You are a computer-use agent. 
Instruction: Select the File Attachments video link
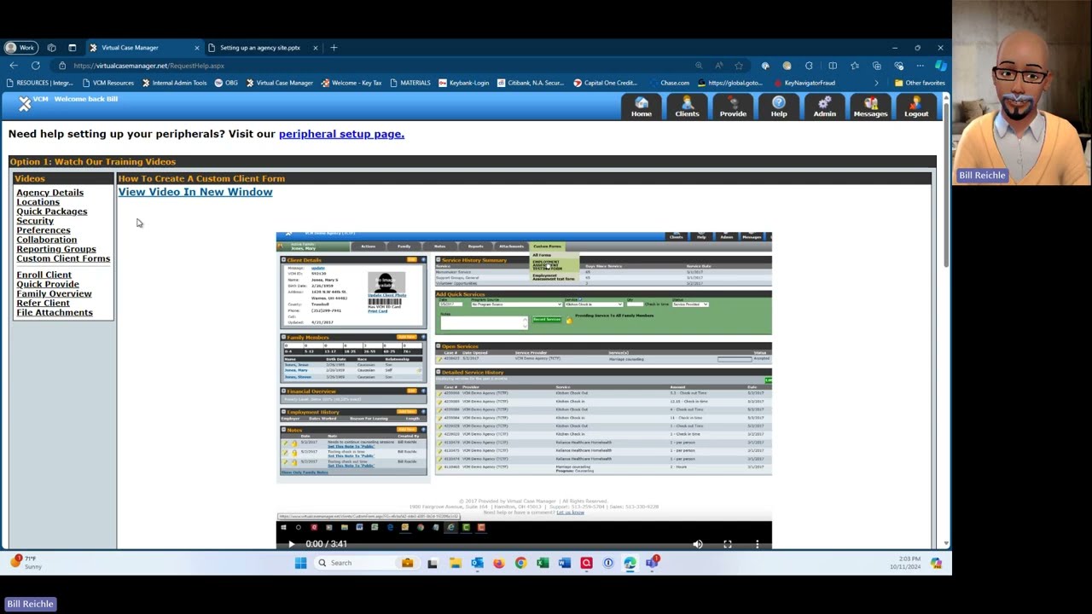click(x=55, y=313)
